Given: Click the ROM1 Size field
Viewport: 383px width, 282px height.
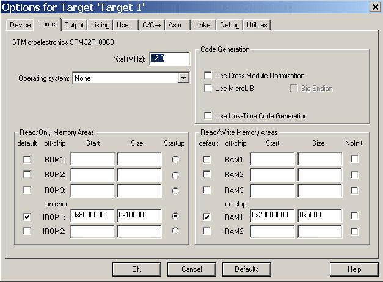Looking at the screenshot, I should click(x=139, y=159).
